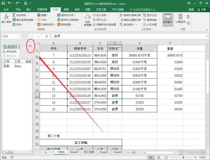Open More Functions (其他函数) list

click(x=65, y=25)
